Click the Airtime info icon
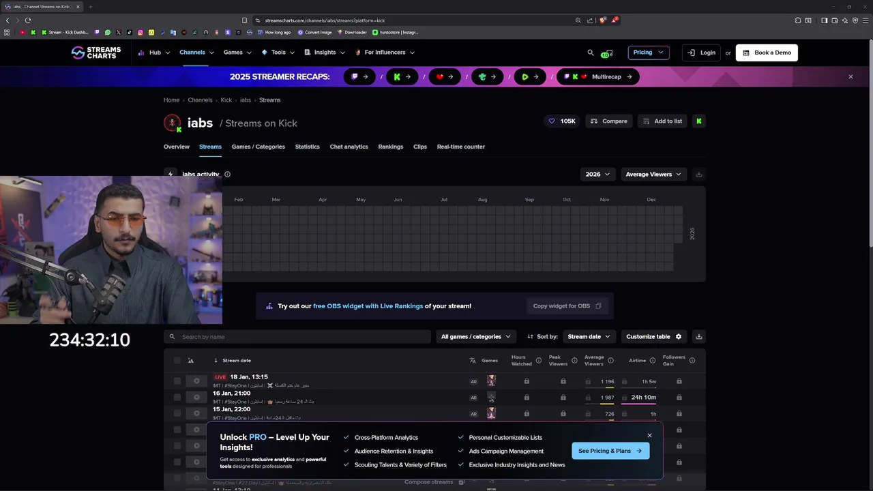873x491 pixels. point(653,361)
